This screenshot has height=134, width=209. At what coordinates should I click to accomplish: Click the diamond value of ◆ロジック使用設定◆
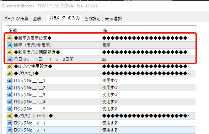click(147, 66)
